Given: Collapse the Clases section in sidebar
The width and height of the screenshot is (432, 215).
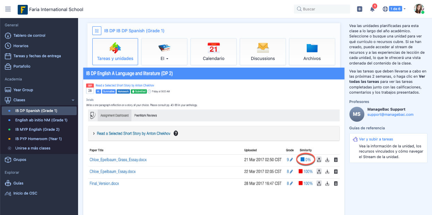Looking at the screenshot, I should 73,100.
